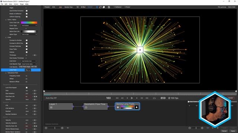Zoom in node view with plus icon
238x133 pixels.
(x=62, y=128)
